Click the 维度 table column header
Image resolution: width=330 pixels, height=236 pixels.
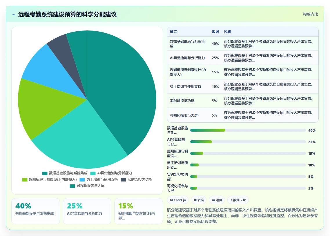[x=173, y=32]
